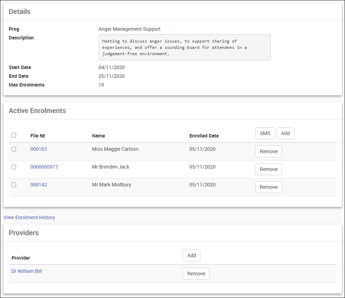Click the File № column header
Screen dimensions: 345x298
[x=38, y=136]
